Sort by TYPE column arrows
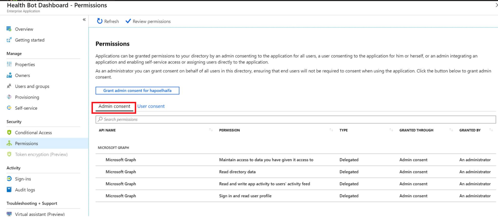498x220 pixels. 391,130
